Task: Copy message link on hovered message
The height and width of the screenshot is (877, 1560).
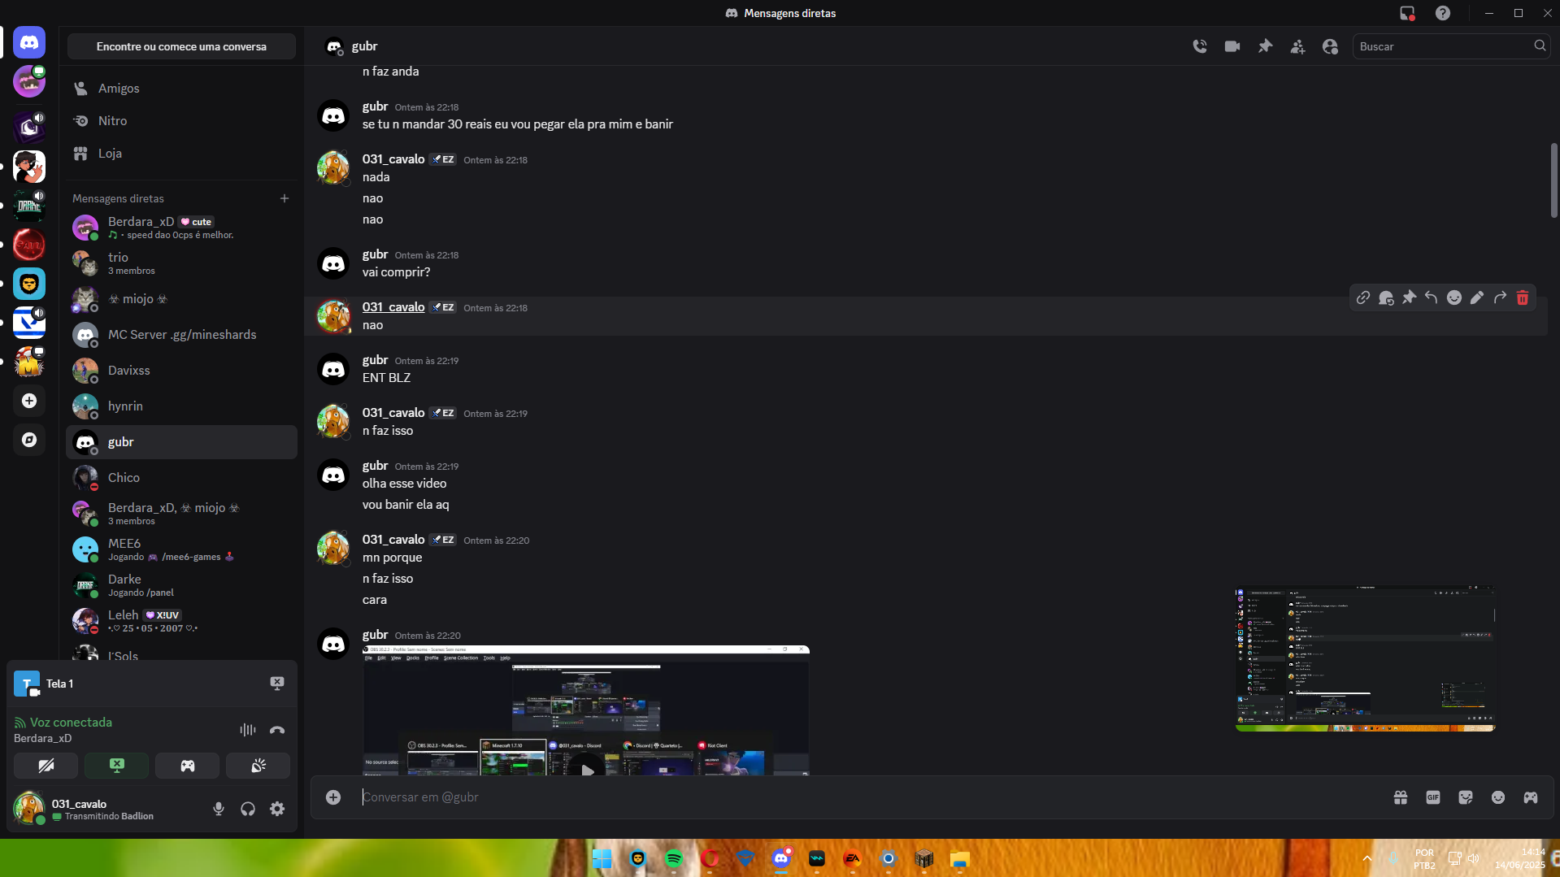Action: pos(1363,297)
